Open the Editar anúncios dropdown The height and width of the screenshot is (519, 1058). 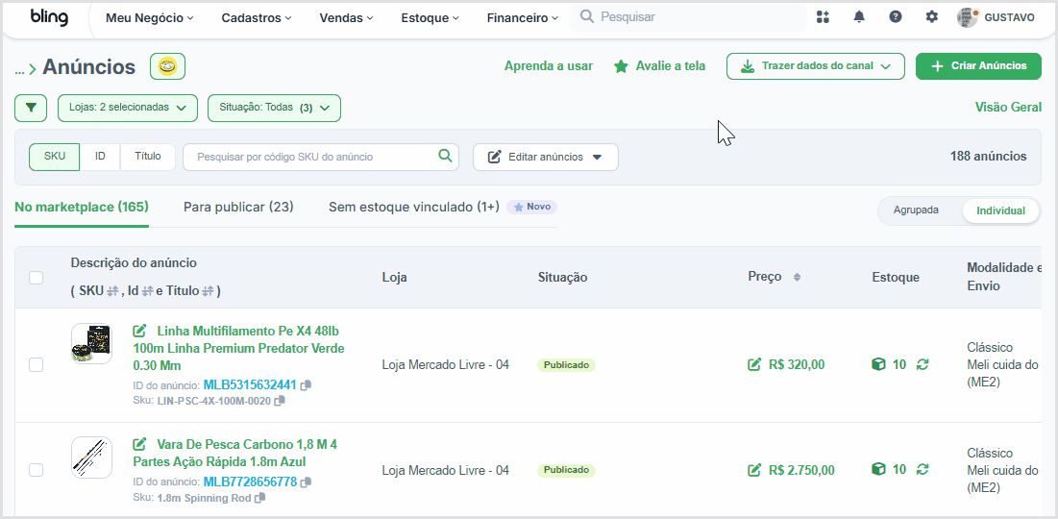(x=545, y=157)
